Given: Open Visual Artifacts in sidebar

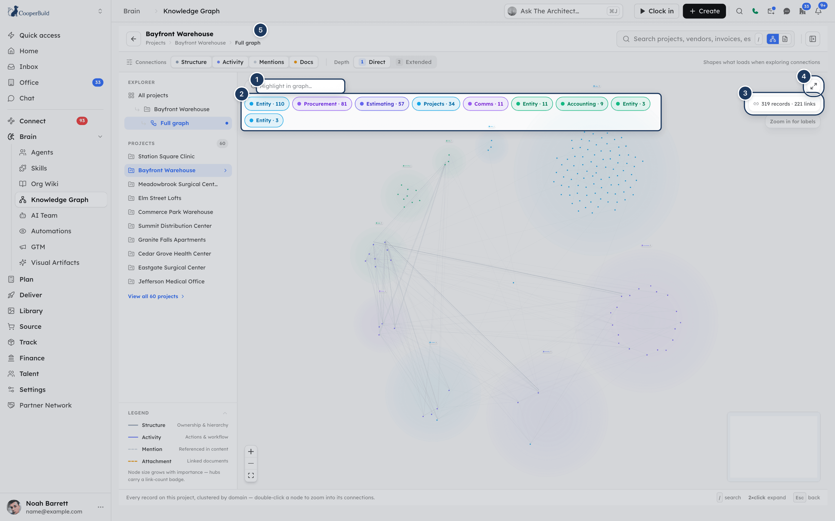Looking at the screenshot, I should tap(55, 263).
